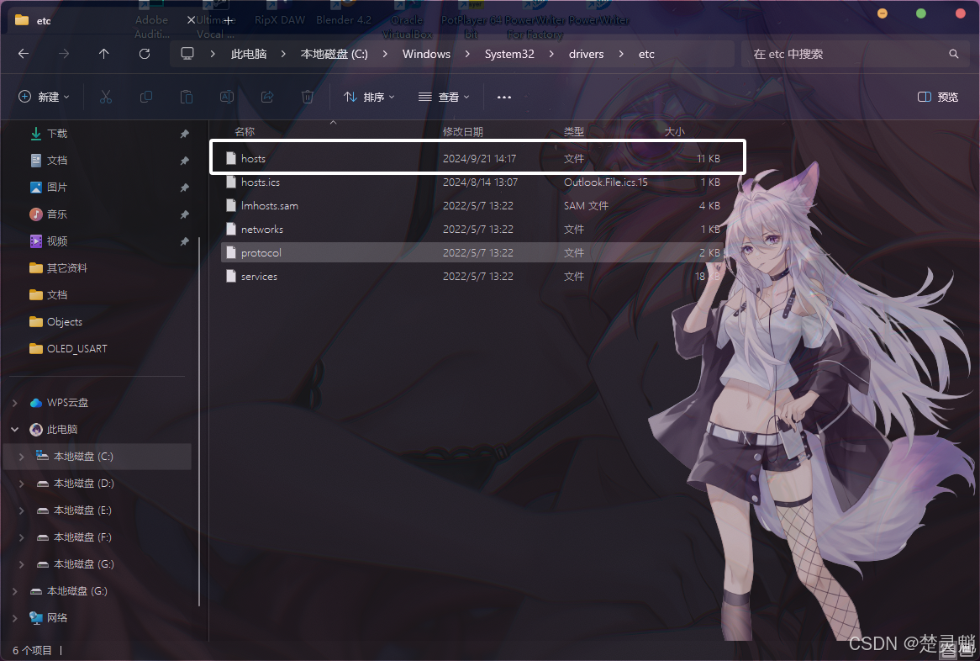Close the etc tab
The image size is (980, 661).
pos(192,20)
